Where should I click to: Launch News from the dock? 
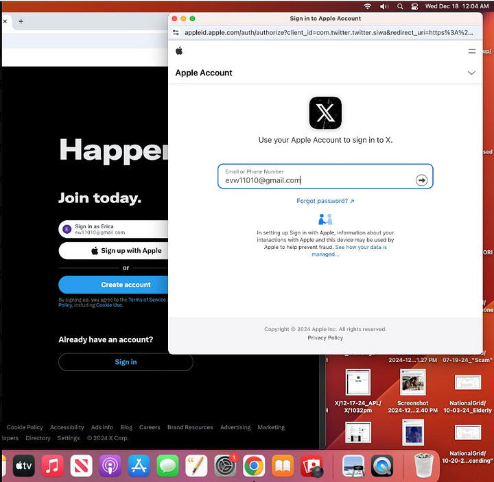81,466
